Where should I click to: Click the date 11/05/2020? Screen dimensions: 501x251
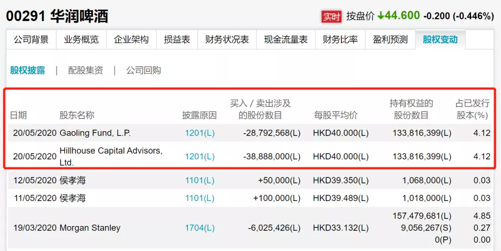coord(35,198)
